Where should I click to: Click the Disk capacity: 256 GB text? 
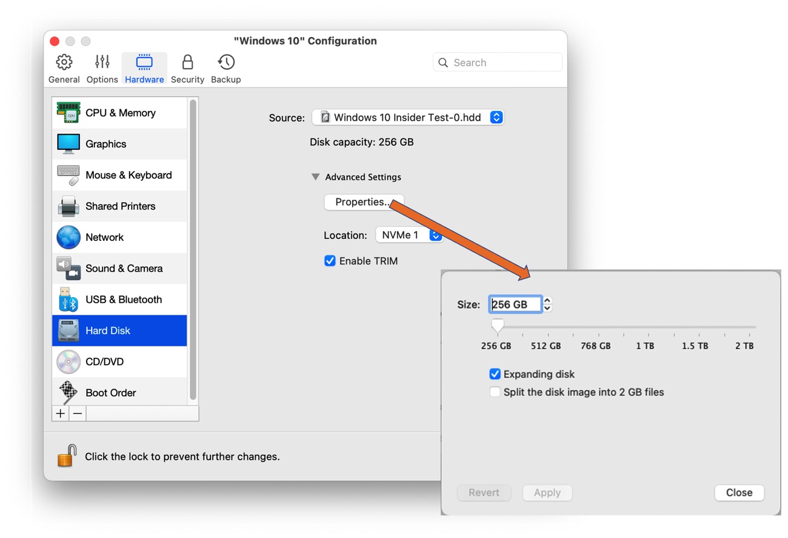[x=362, y=143]
